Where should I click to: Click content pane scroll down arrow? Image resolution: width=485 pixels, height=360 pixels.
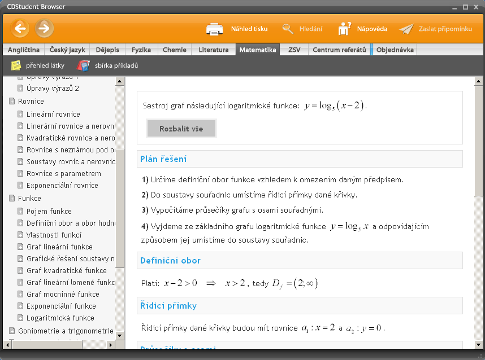coord(478,345)
